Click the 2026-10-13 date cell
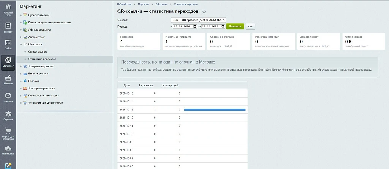The height and width of the screenshot is (169, 389). (x=126, y=110)
